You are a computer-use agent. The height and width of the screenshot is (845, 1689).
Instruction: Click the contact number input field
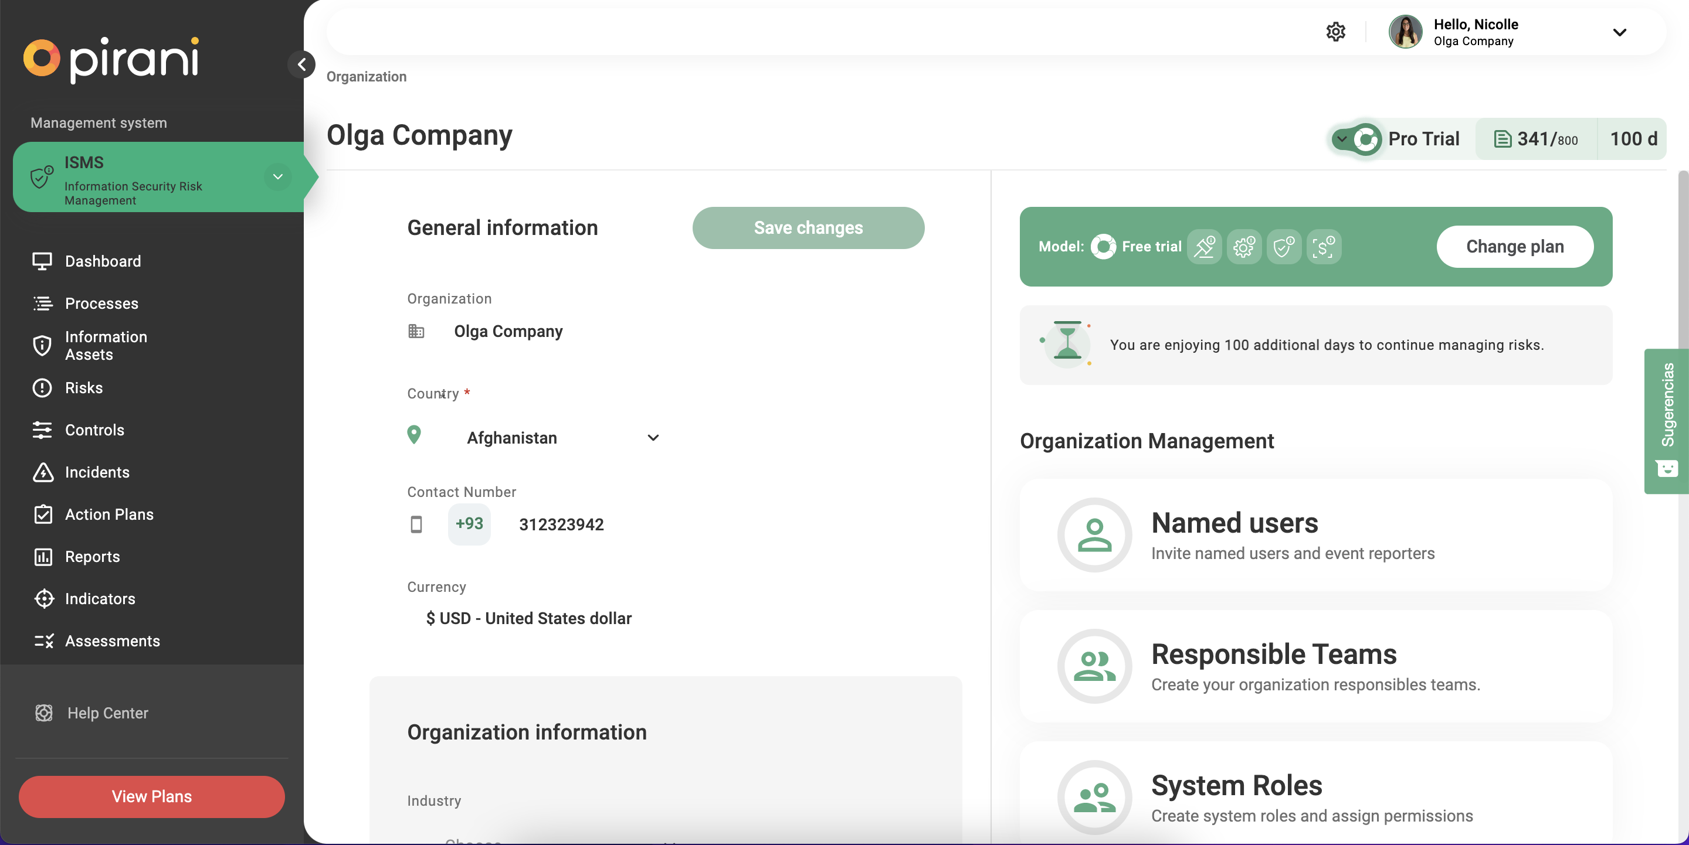(561, 524)
